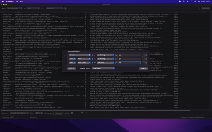Viewport: 212px width, 132px height.
Task: Open the ScalaVista app menu
Action: coord(10,1)
